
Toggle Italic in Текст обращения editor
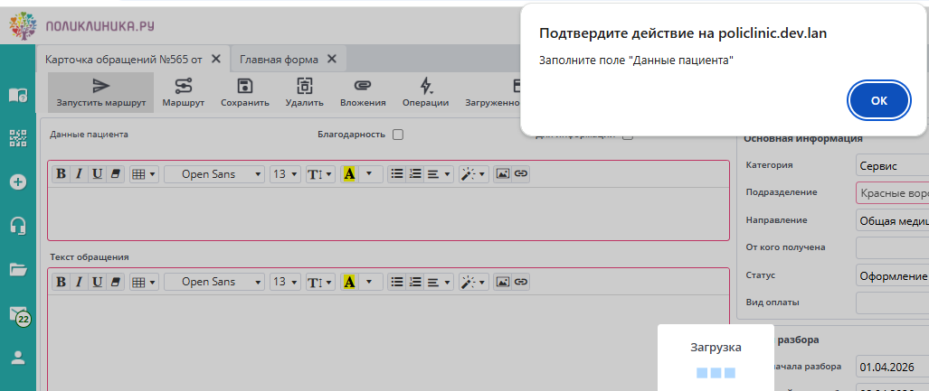(79, 282)
